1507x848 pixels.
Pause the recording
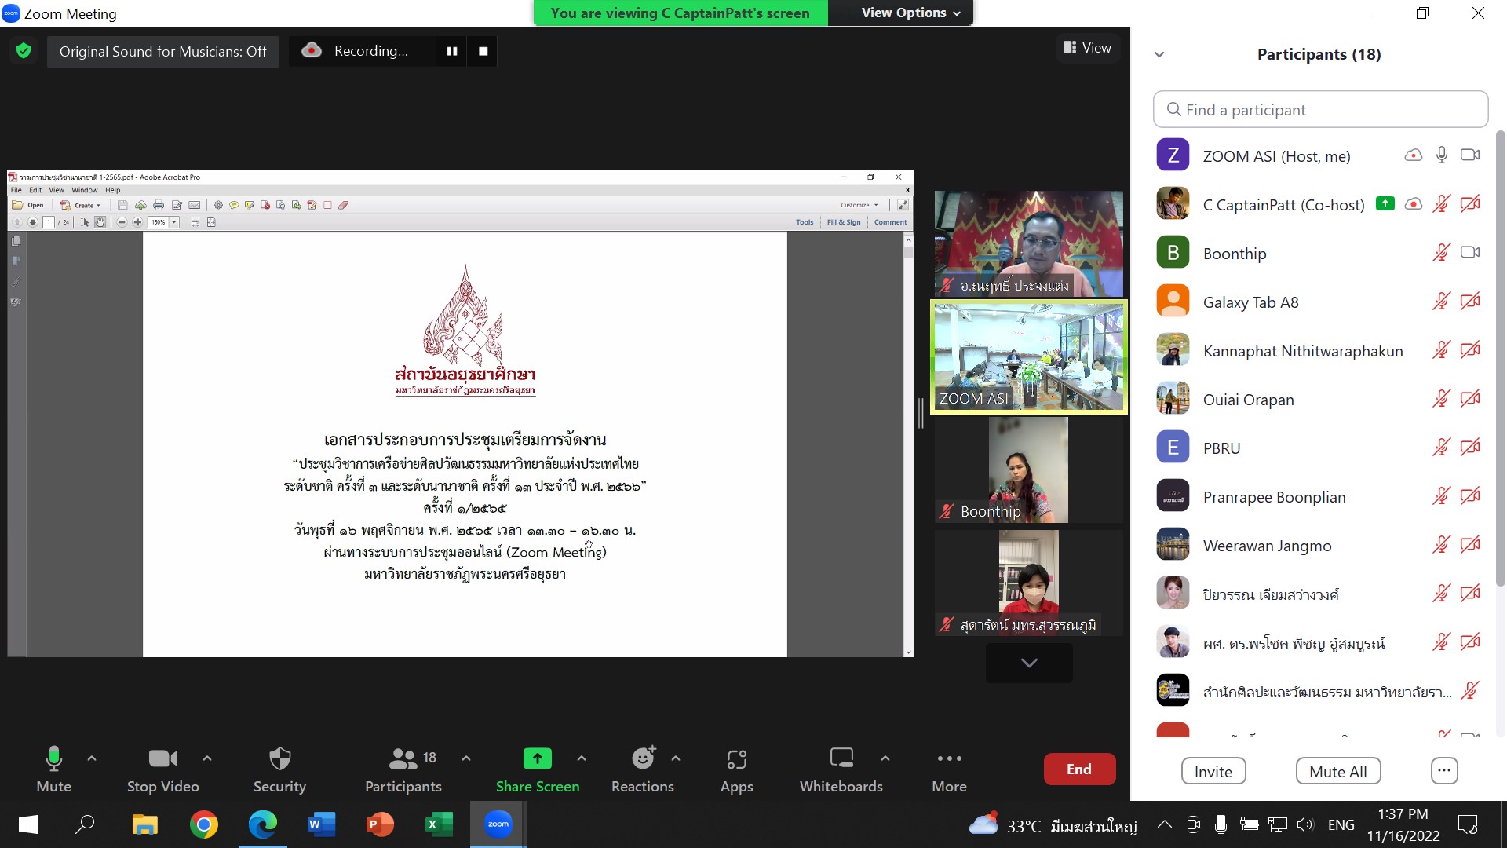452,51
